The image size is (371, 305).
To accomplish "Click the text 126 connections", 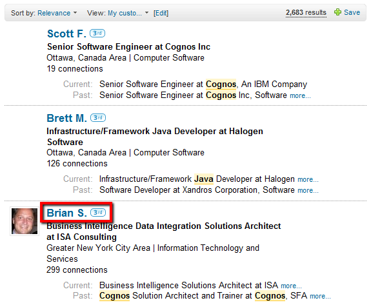I will pos(77,164).
